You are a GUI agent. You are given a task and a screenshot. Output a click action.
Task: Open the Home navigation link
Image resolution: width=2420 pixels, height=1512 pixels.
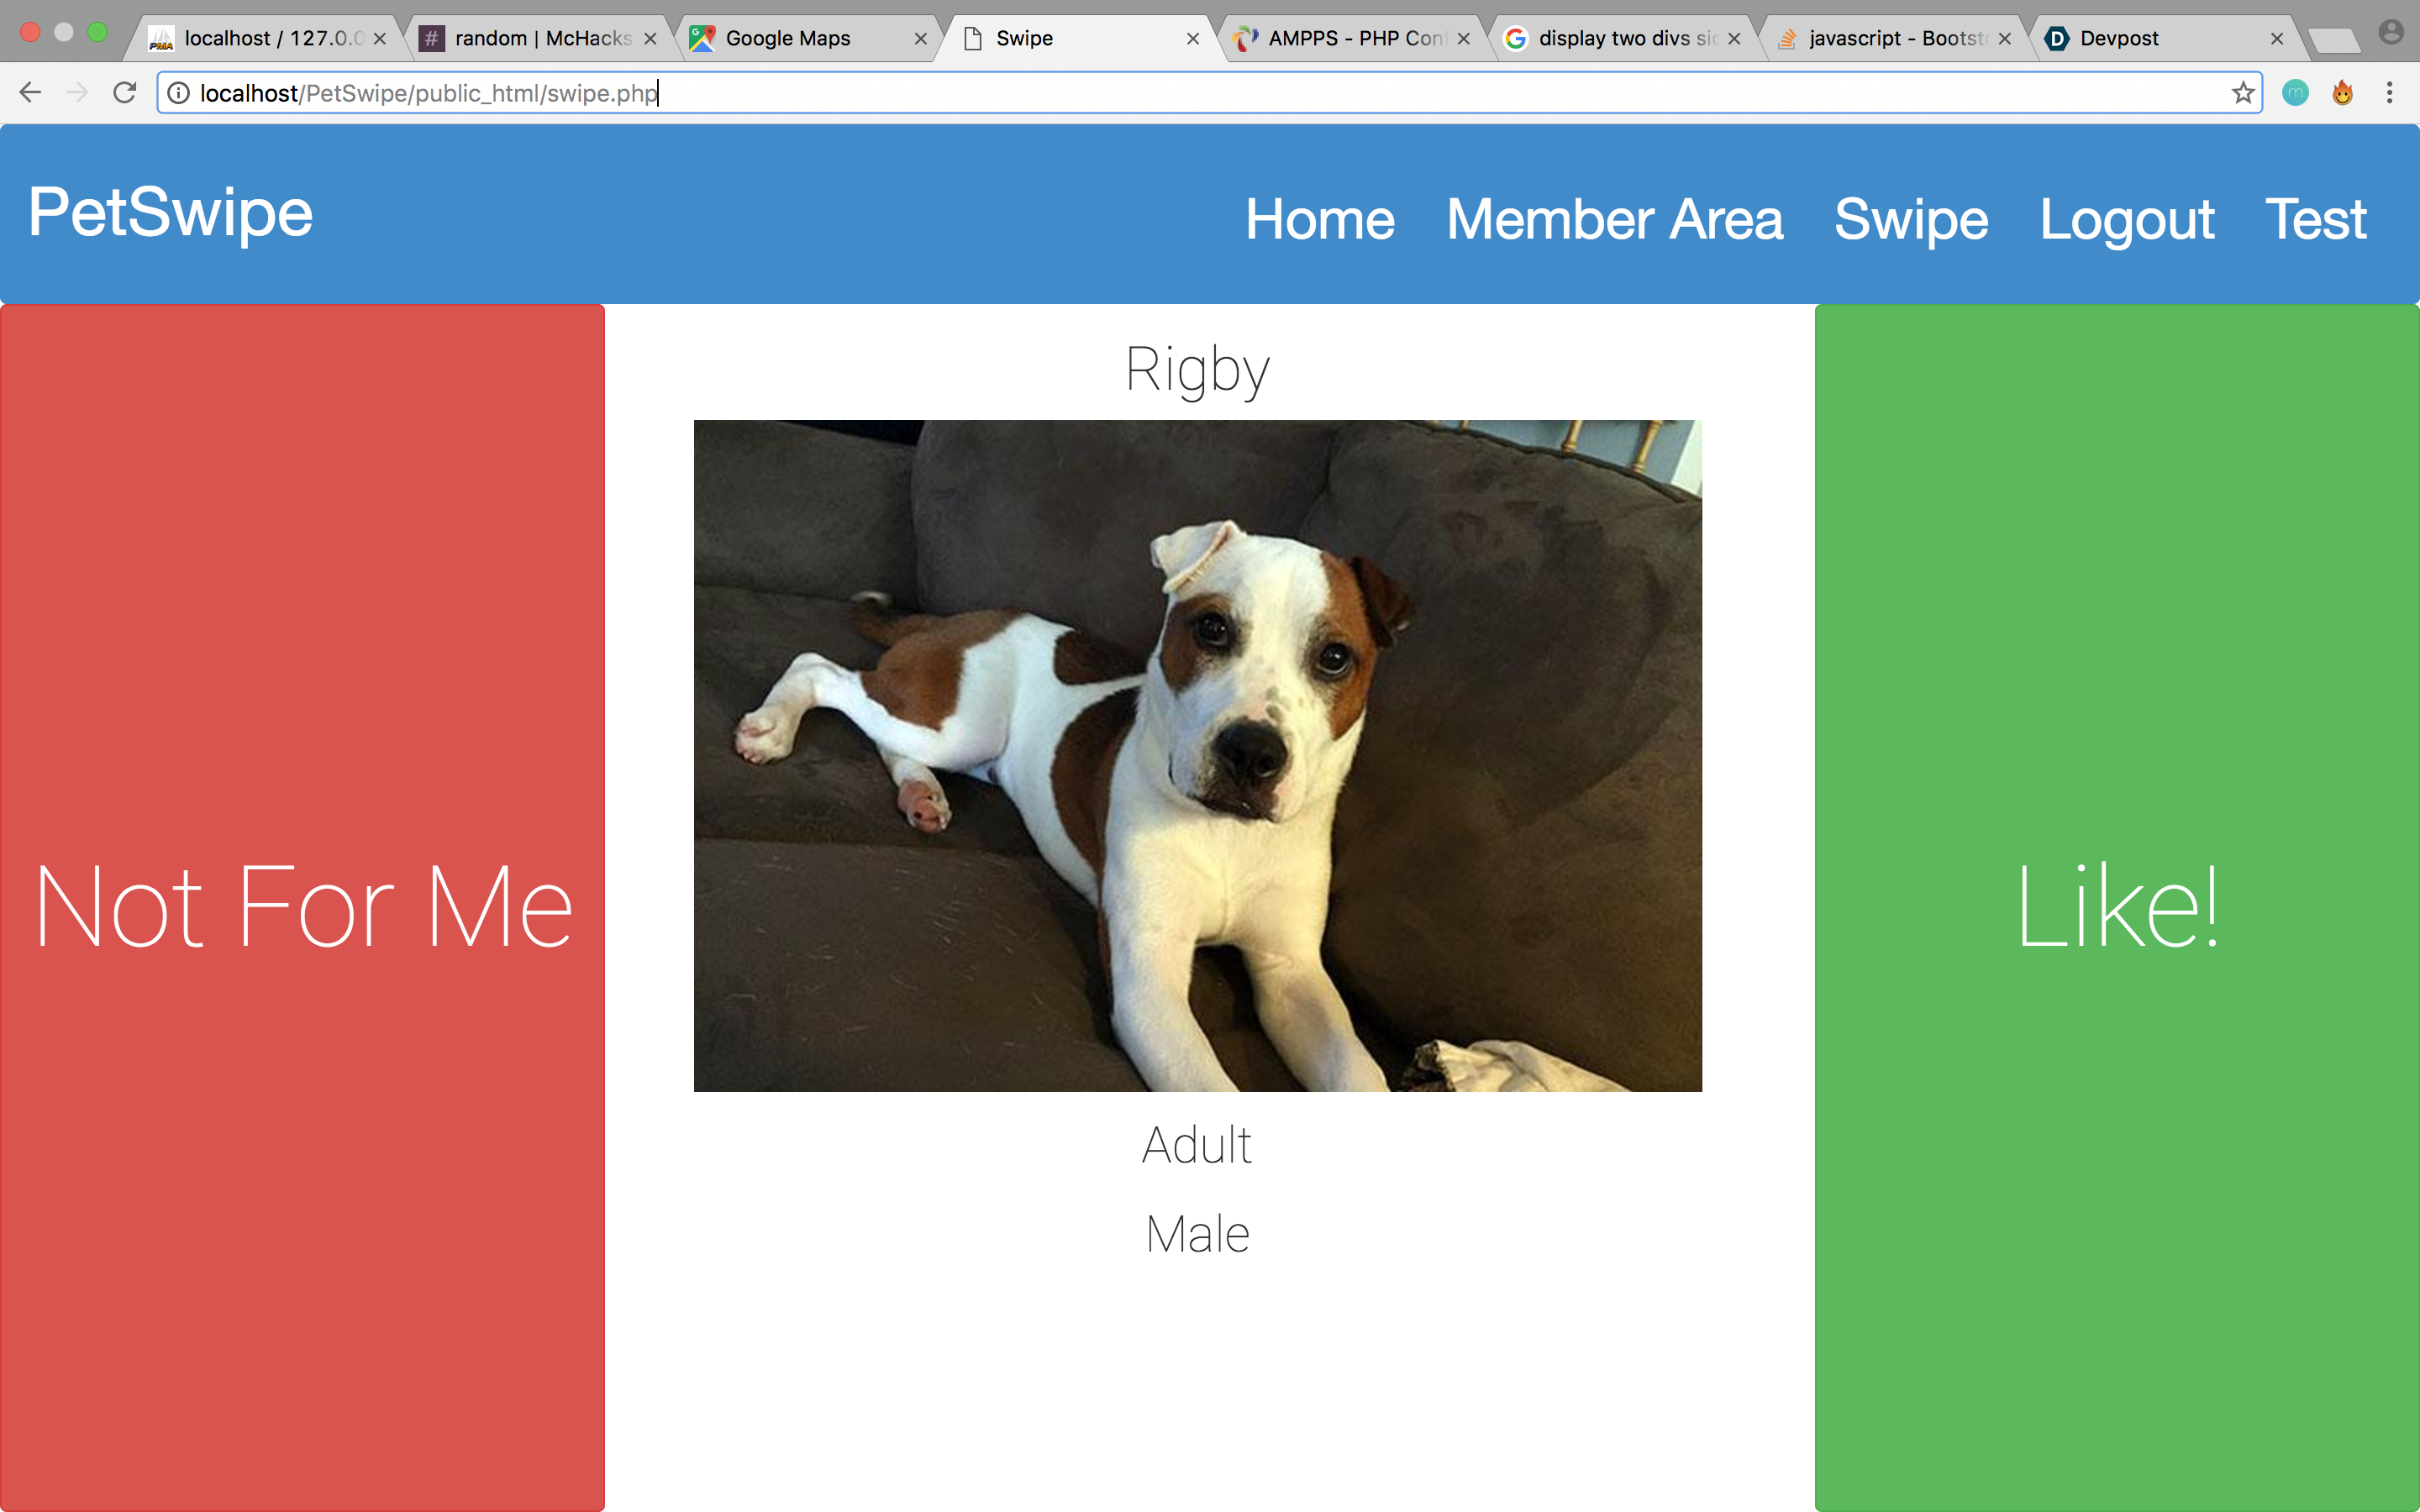click(1320, 219)
